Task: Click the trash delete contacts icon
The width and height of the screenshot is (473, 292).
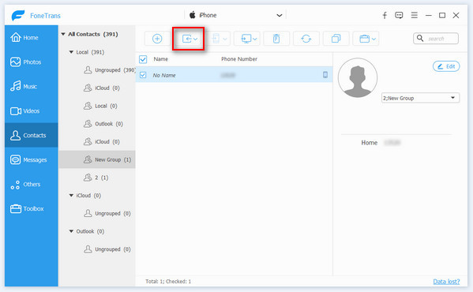Action: [x=276, y=39]
